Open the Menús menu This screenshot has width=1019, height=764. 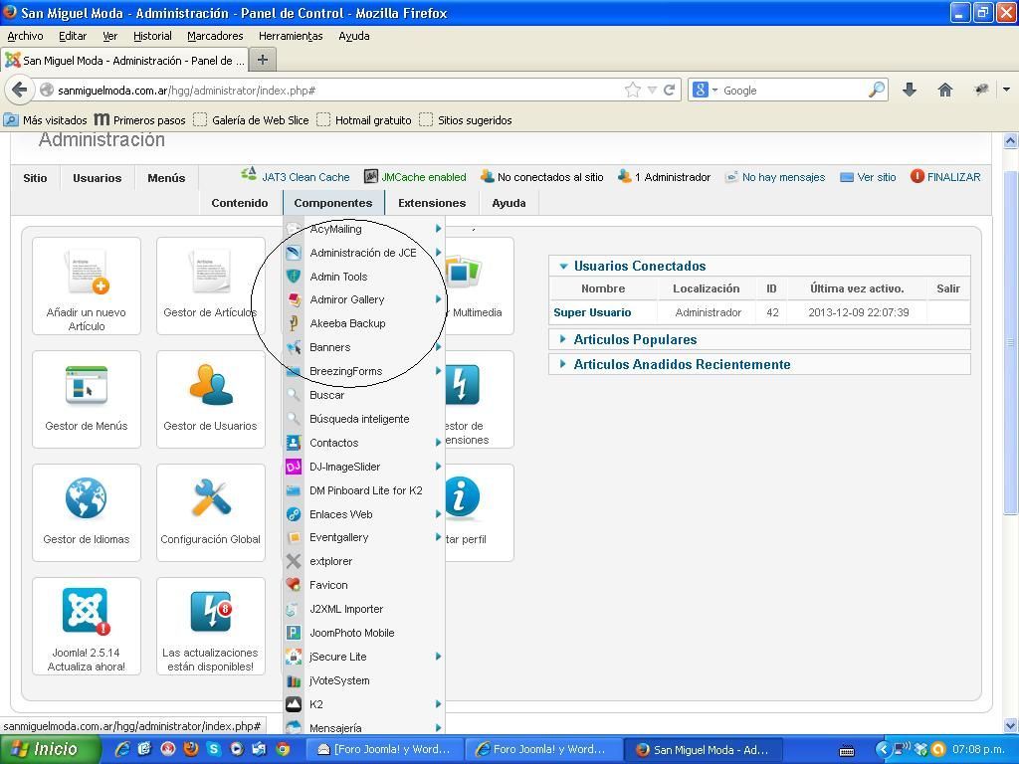[x=166, y=177]
